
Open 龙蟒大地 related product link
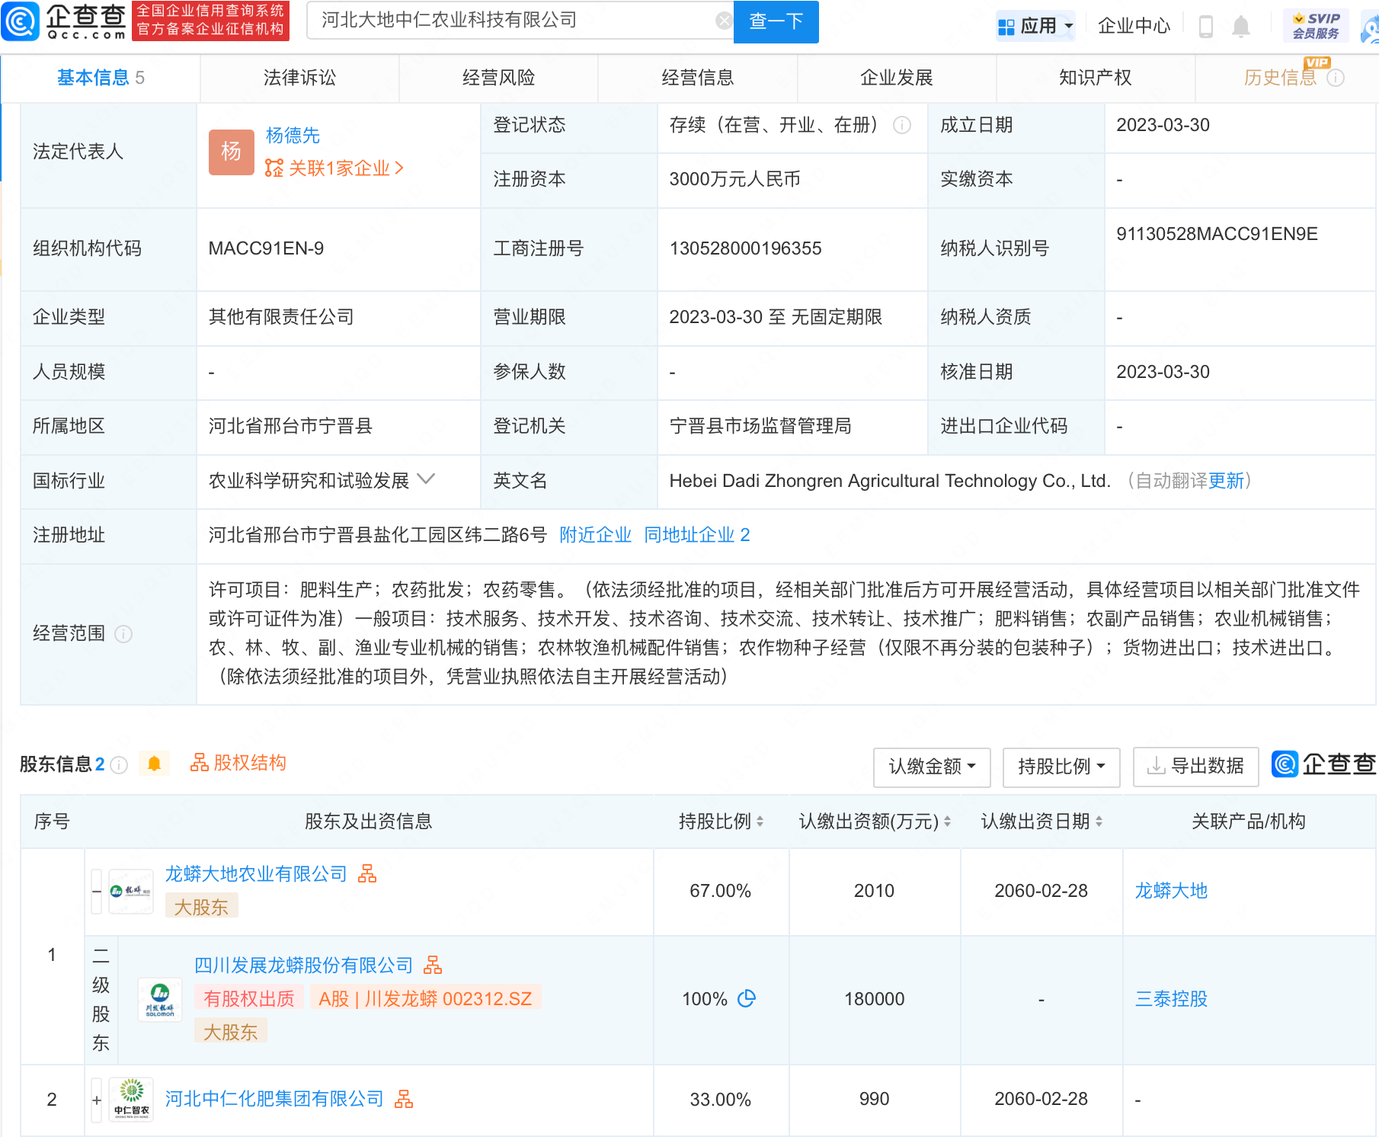[x=1171, y=891]
